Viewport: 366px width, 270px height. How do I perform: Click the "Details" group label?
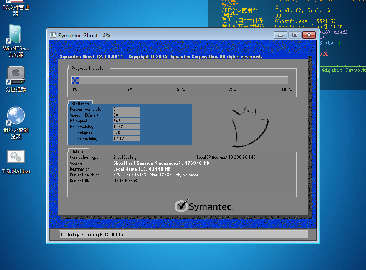[77, 152]
